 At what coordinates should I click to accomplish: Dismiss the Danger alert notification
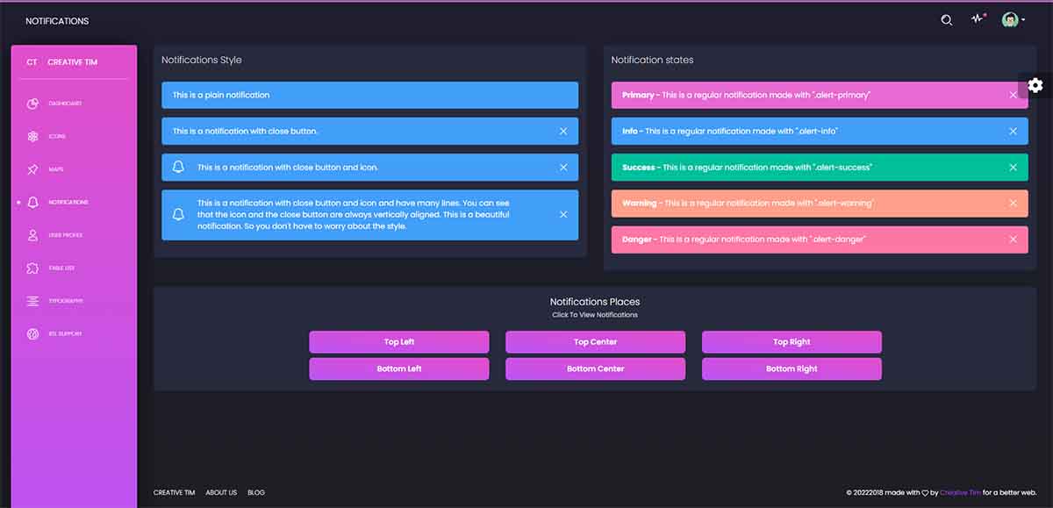[1014, 239]
